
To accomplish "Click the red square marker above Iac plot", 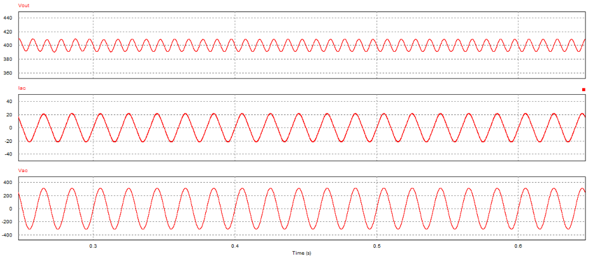I will (583, 90).
